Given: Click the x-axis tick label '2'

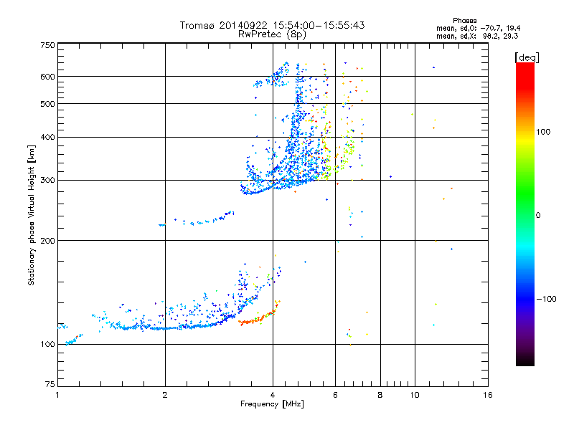Looking at the screenshot, I should coord(165,395).
